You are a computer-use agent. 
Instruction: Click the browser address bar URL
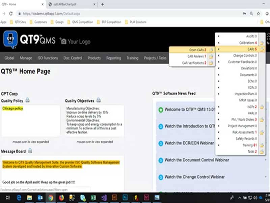point(51,14)
